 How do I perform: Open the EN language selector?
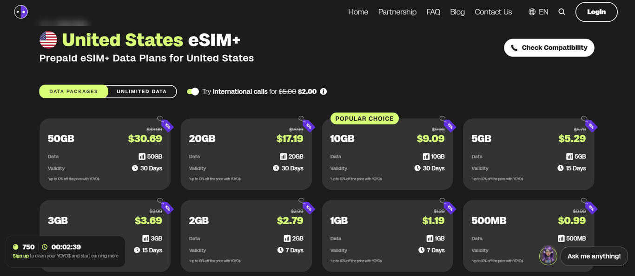543,12
